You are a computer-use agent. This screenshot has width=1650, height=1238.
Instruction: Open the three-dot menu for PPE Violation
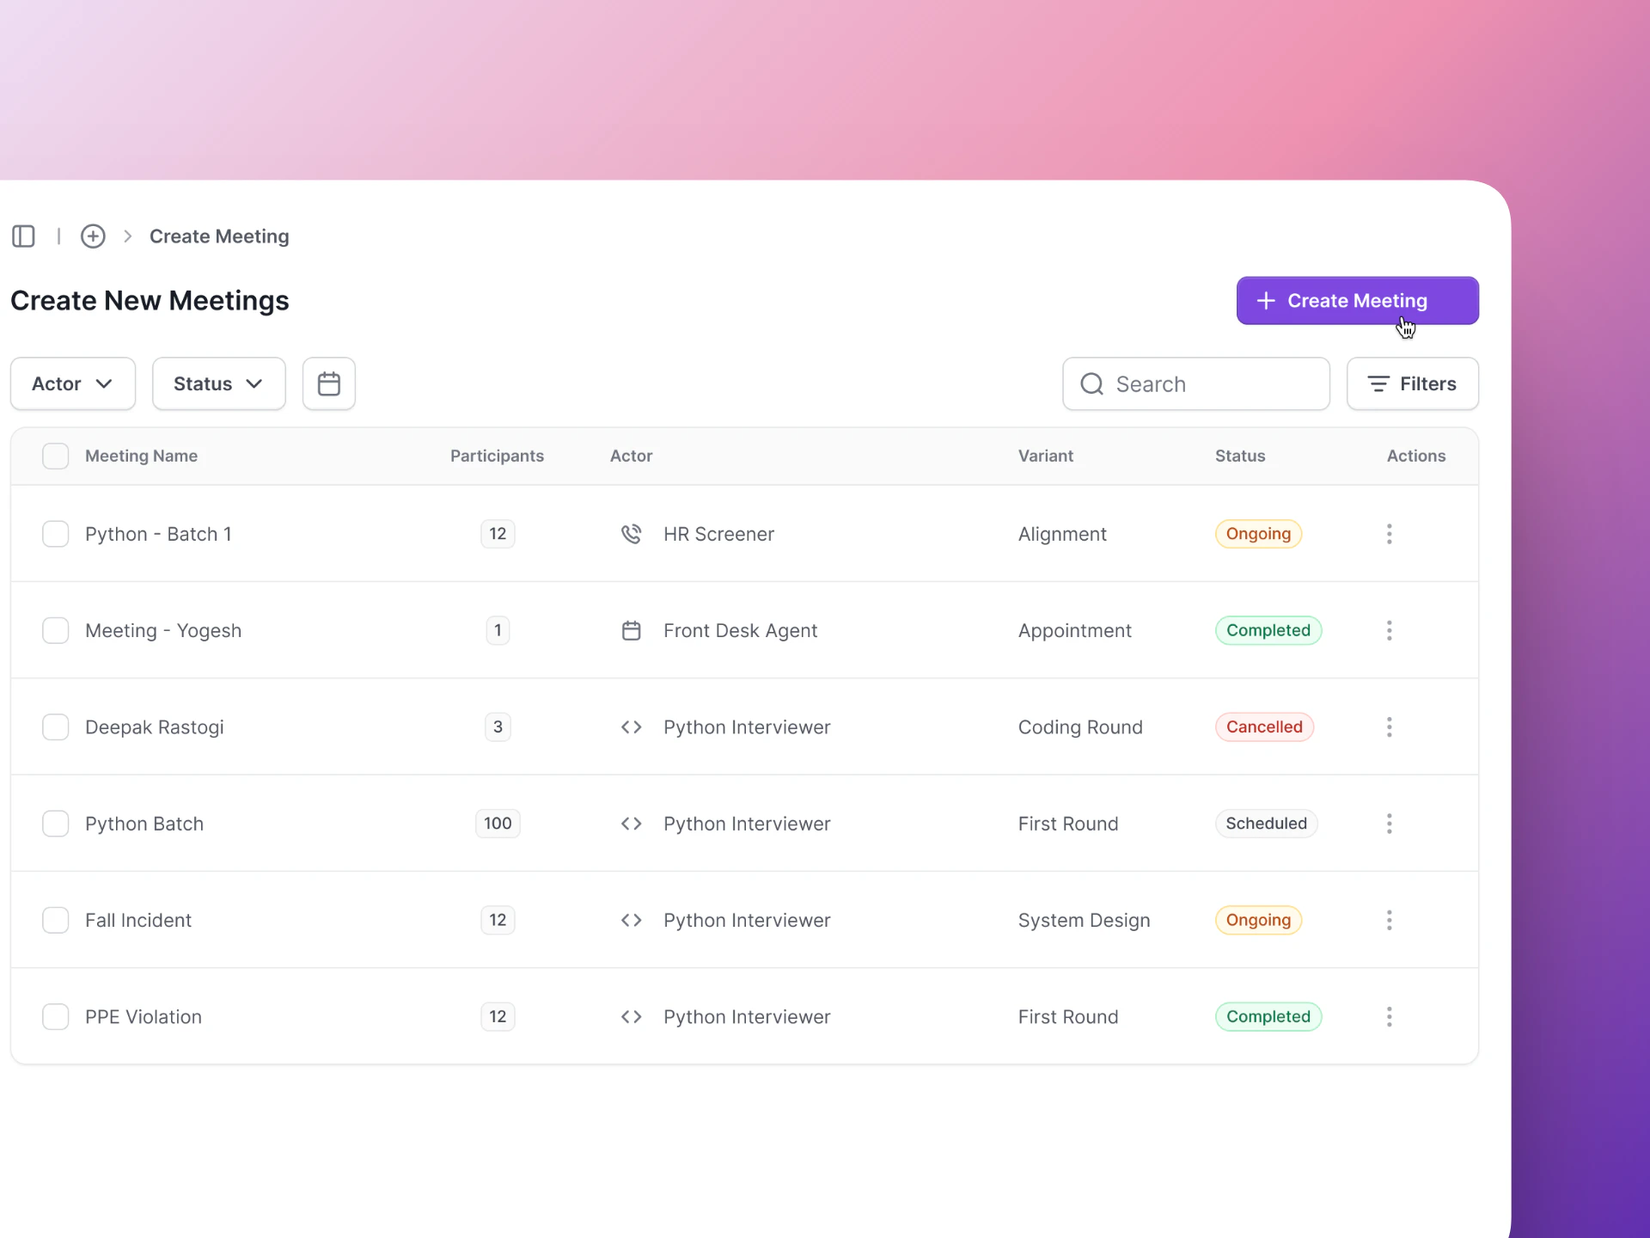(1389, 1017)
